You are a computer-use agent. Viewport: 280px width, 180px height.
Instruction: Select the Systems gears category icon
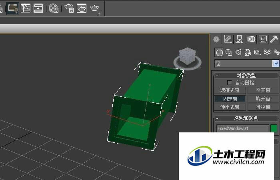(x=276, y=52)
